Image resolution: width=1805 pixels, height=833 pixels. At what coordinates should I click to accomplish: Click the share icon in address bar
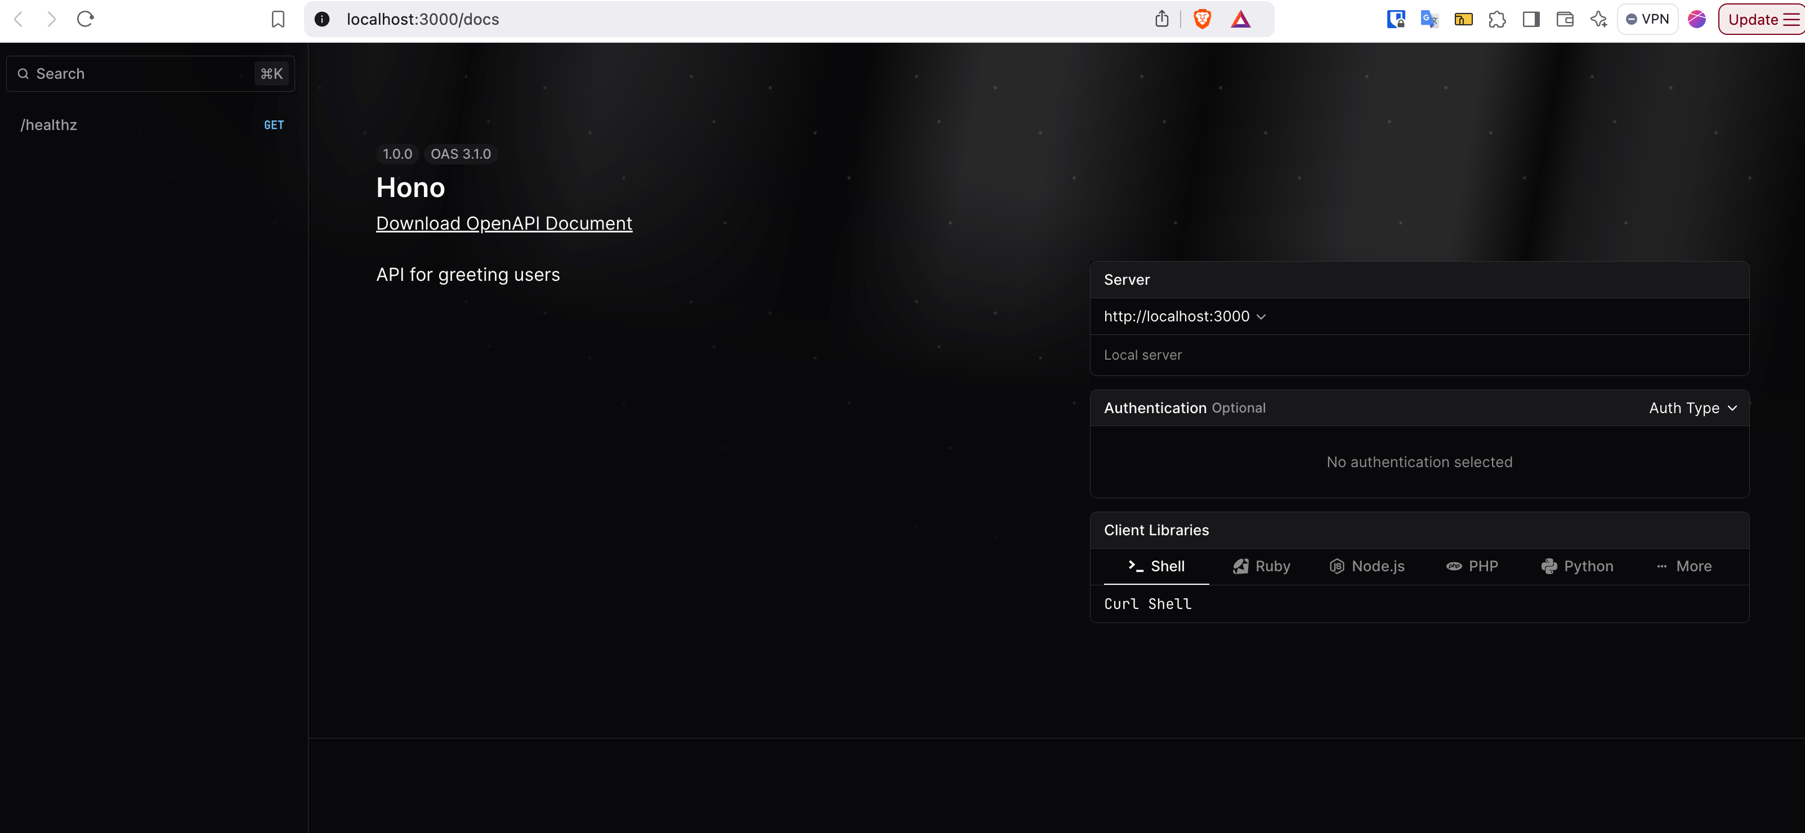(x=1161, y=19)
